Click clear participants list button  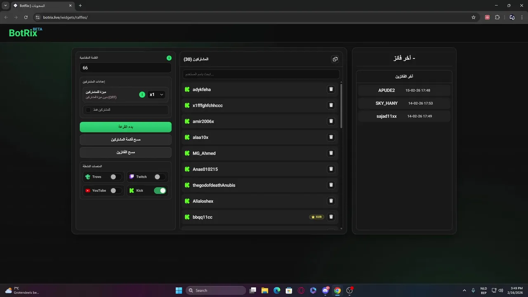[x=125, y=139]
